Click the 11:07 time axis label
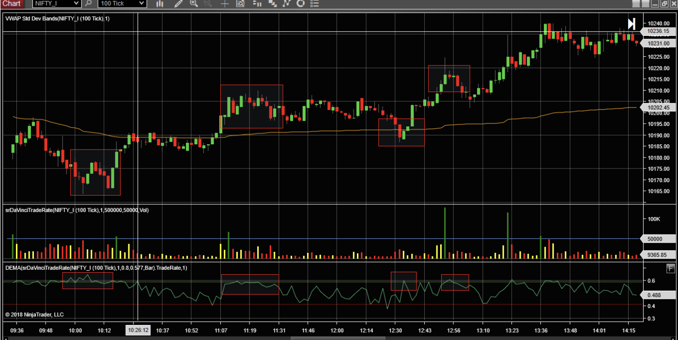Viewport: 678px width, 340px height. [221, 330]
